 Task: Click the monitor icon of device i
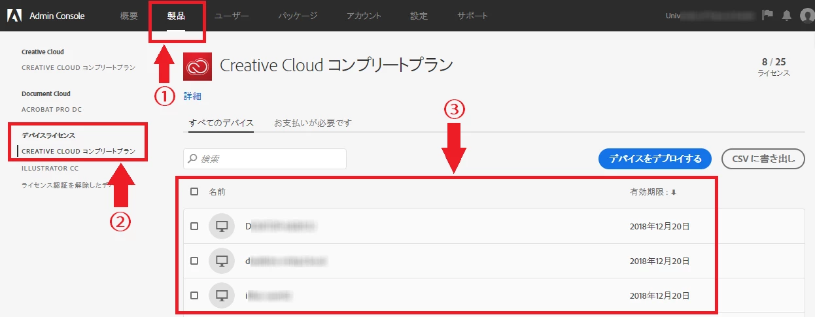click(222, 295)
